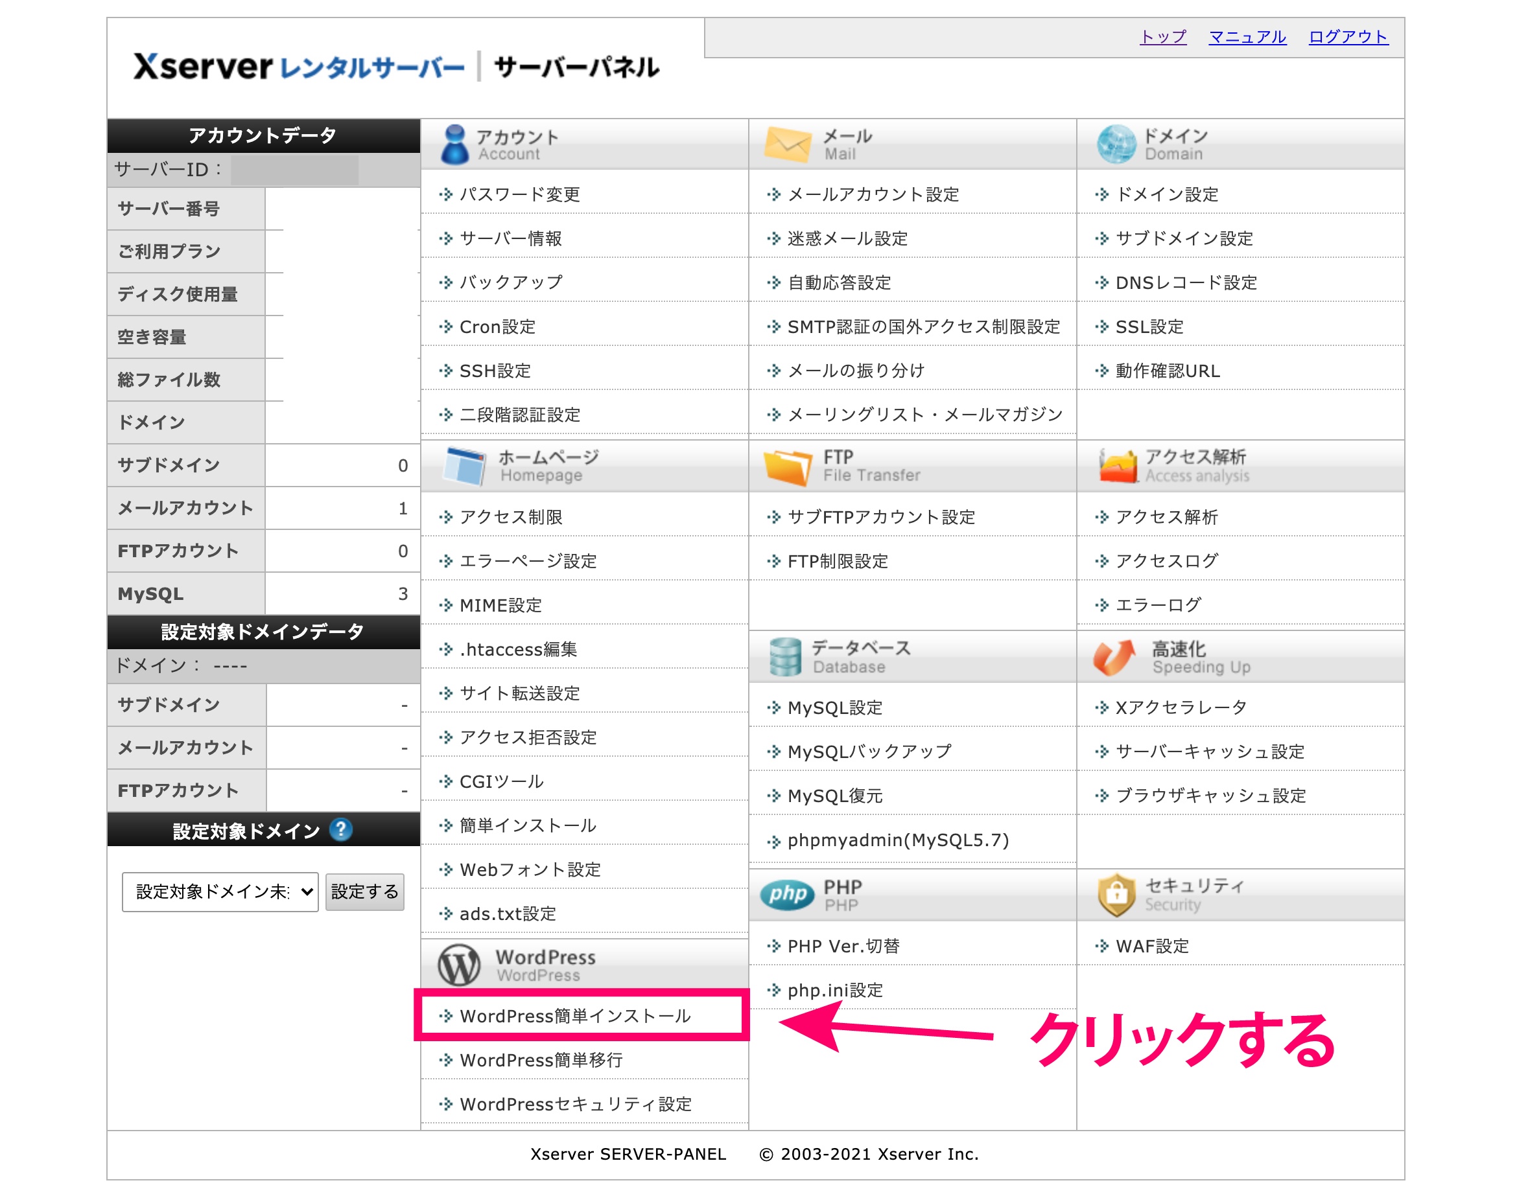Click the Access analysis chart icon
Image resolution: width=1517 pixels, height=1196 pixels.
(x=1118, y=466)
